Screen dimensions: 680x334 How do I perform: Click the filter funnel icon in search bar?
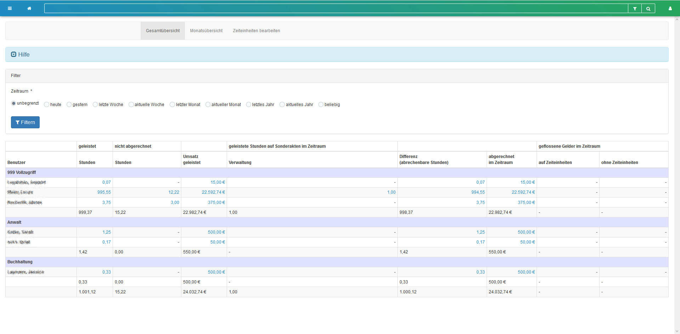pyautogui.click(x=635, y=8)
